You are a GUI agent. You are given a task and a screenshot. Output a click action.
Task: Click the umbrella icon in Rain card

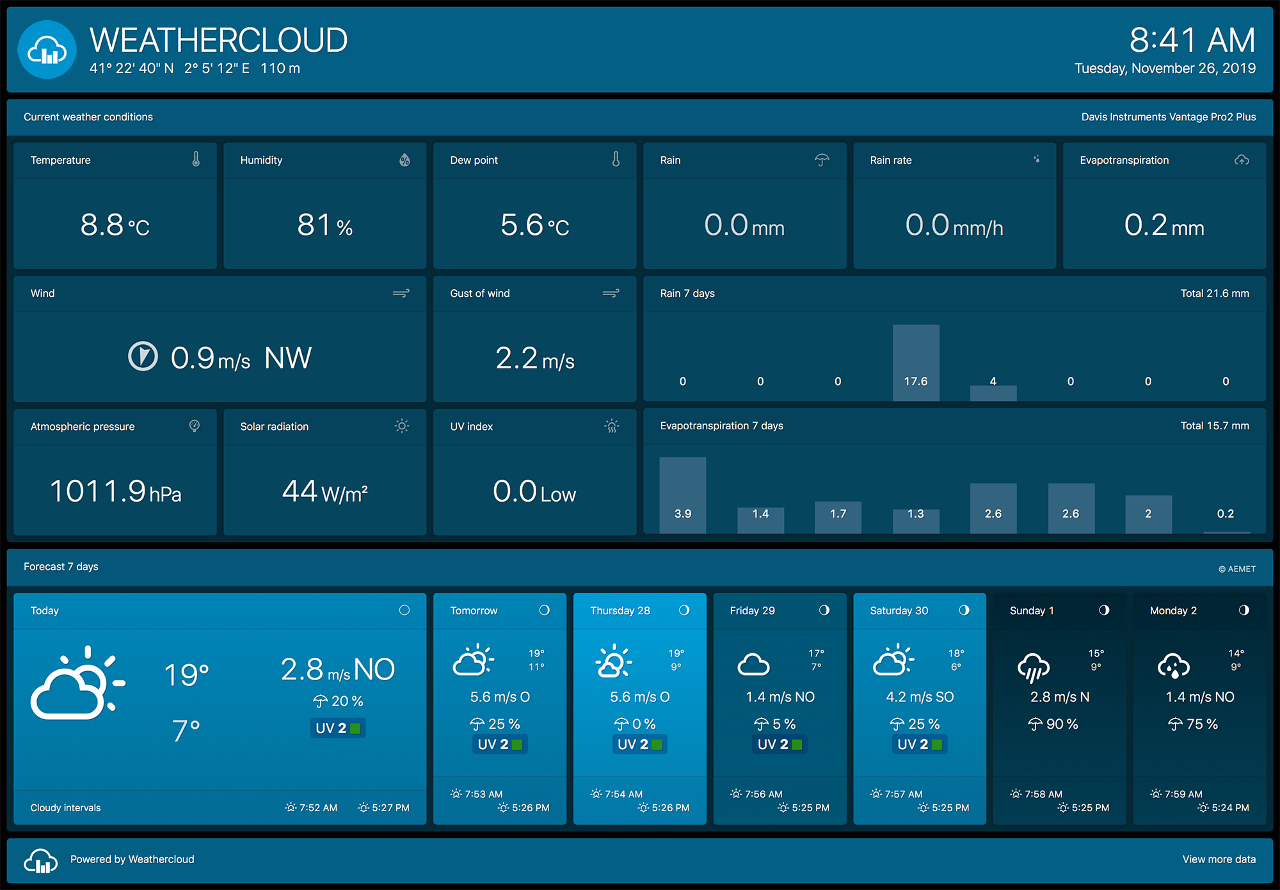pos(822,160)
